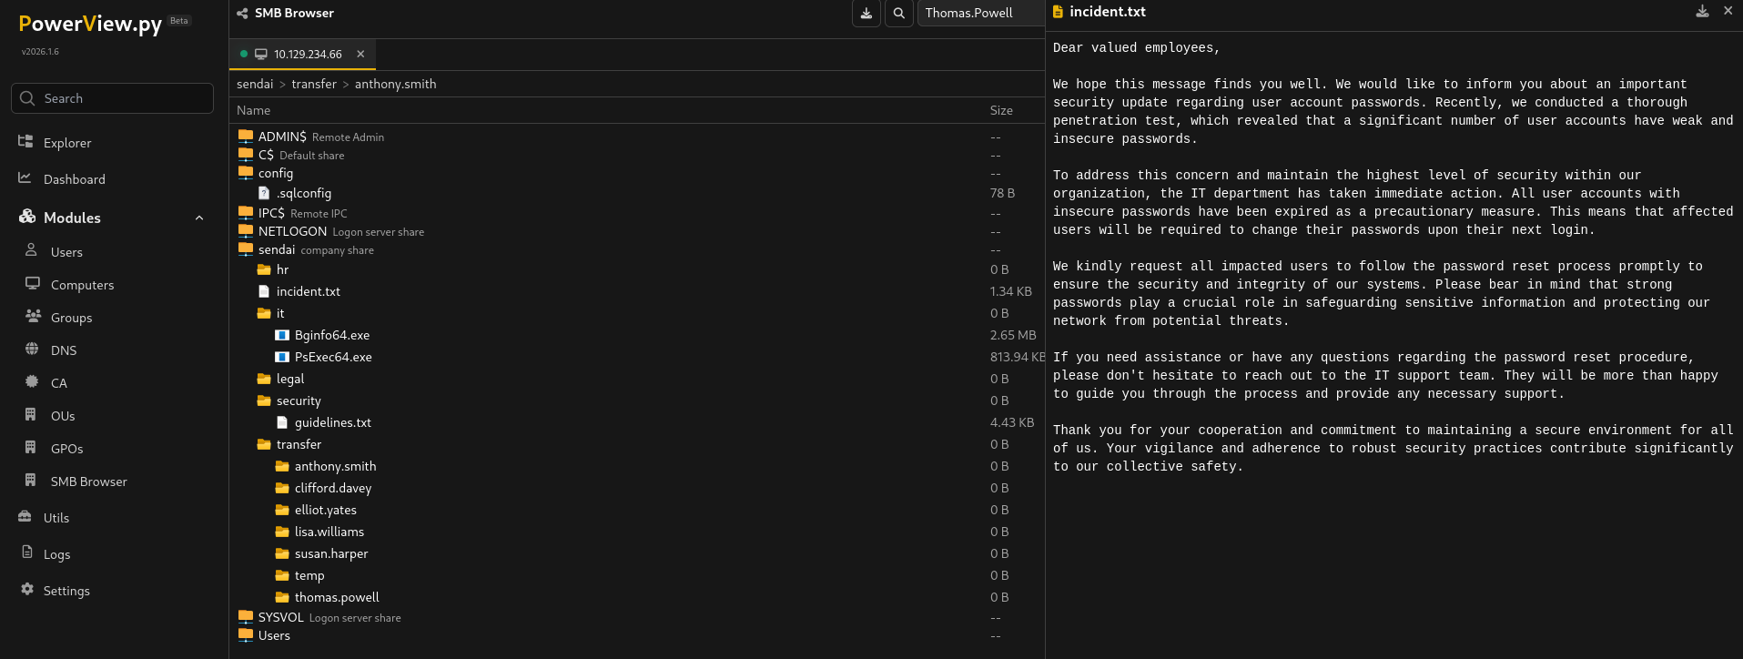The width and height of the screenshot is (1743, 659).
Task: Open SMB Browser in the sidebar
Action: [x=88, y=482]
